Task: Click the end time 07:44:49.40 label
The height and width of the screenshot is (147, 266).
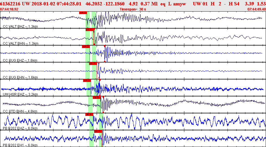Action: [x=256, y=9]
